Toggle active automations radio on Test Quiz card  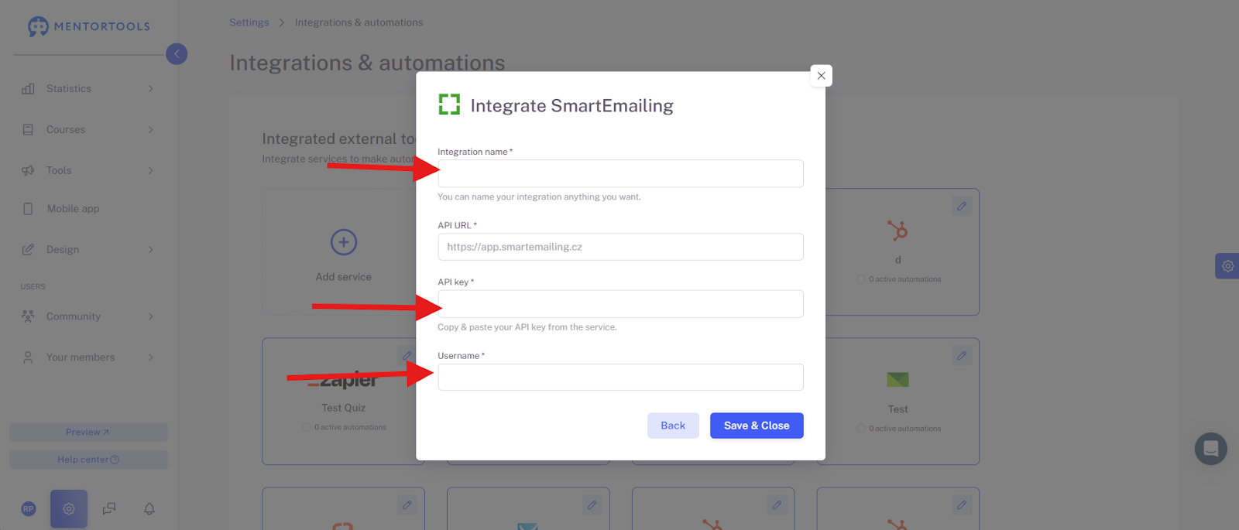307,427
